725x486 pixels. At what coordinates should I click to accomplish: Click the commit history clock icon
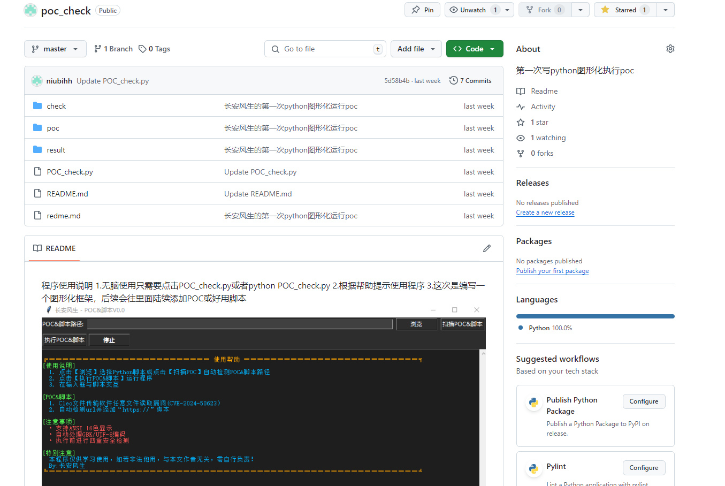tap(454, 80)
